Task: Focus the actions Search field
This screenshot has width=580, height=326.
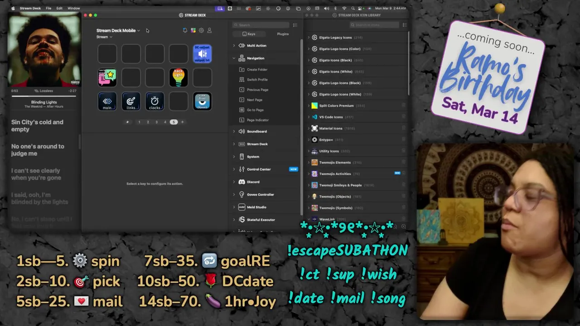Action: (x=261, y=25)
